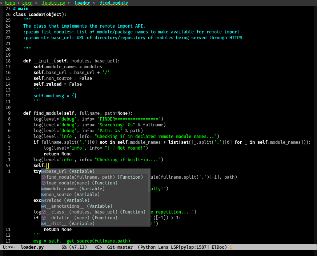Click the ':param list modules:' docstring line
Screen dimensions: 317x256
tap(131, 32)
